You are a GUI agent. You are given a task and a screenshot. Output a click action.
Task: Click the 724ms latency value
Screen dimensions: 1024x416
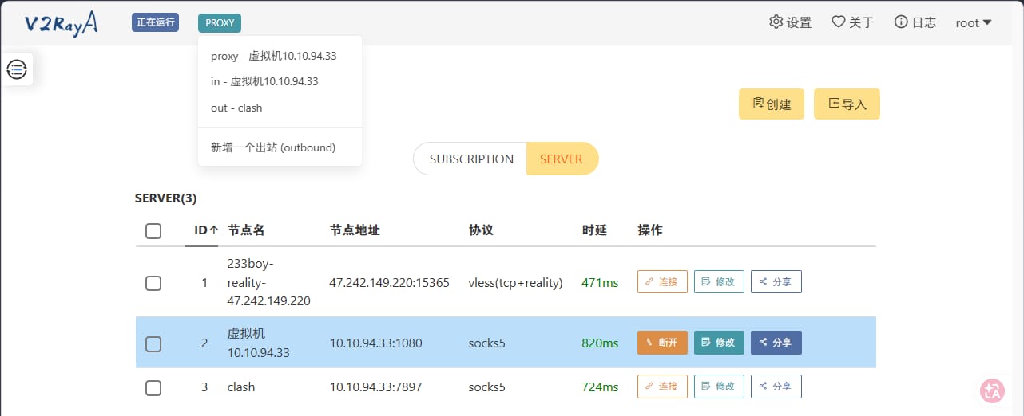[600, 387]
